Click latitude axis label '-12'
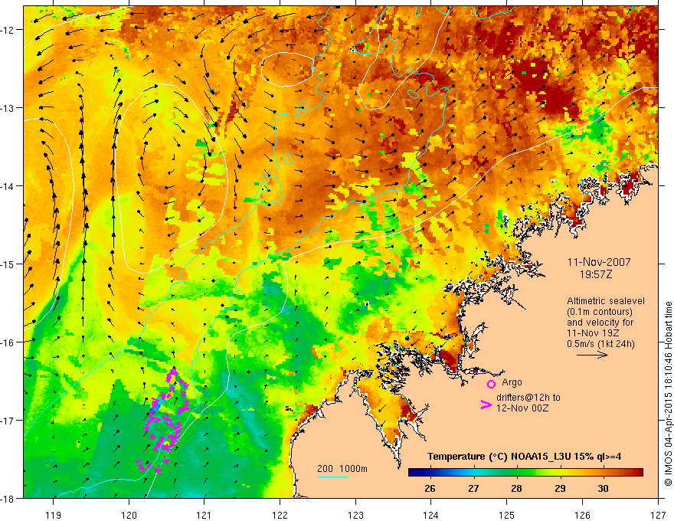 8,30
